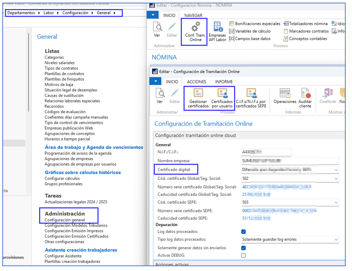Image resolution: width=352 pixels, height=271 pixels.
Task: Switch to the NAVEGAR tab
Action: coord(193,15)
